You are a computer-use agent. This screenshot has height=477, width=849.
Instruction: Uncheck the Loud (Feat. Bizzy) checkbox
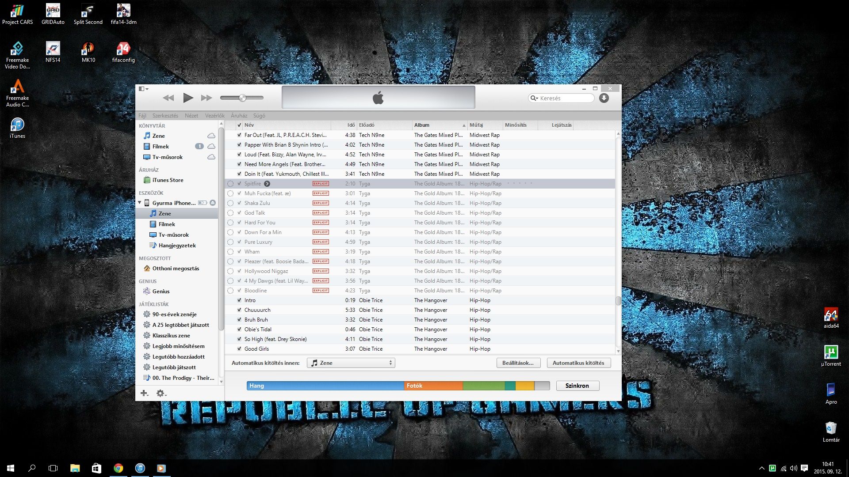tap(239, 155)
